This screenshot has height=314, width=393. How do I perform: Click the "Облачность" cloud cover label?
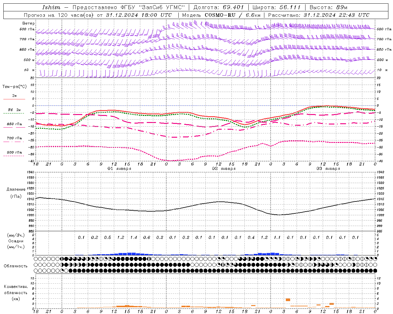pyautogui.click(x=16, y=266)
